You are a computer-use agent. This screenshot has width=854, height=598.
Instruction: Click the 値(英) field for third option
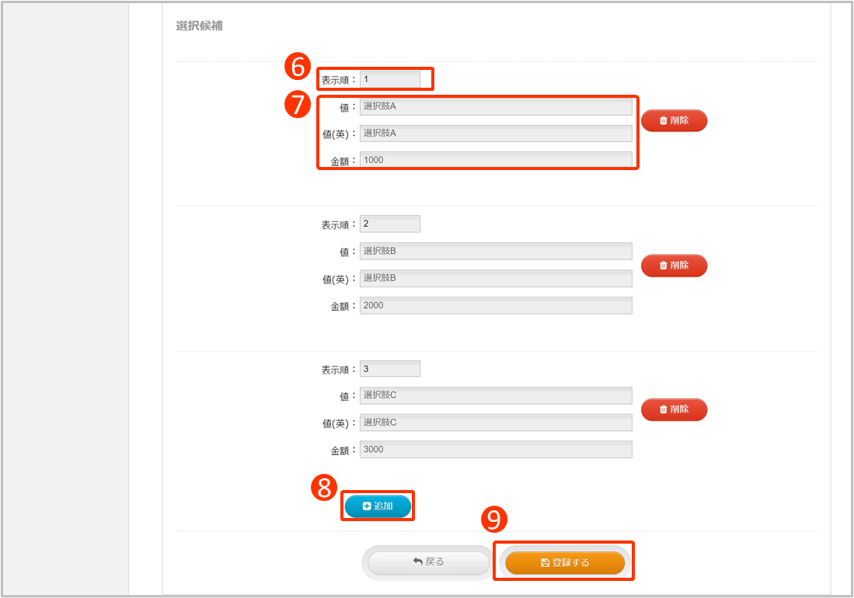click(496, 422)
